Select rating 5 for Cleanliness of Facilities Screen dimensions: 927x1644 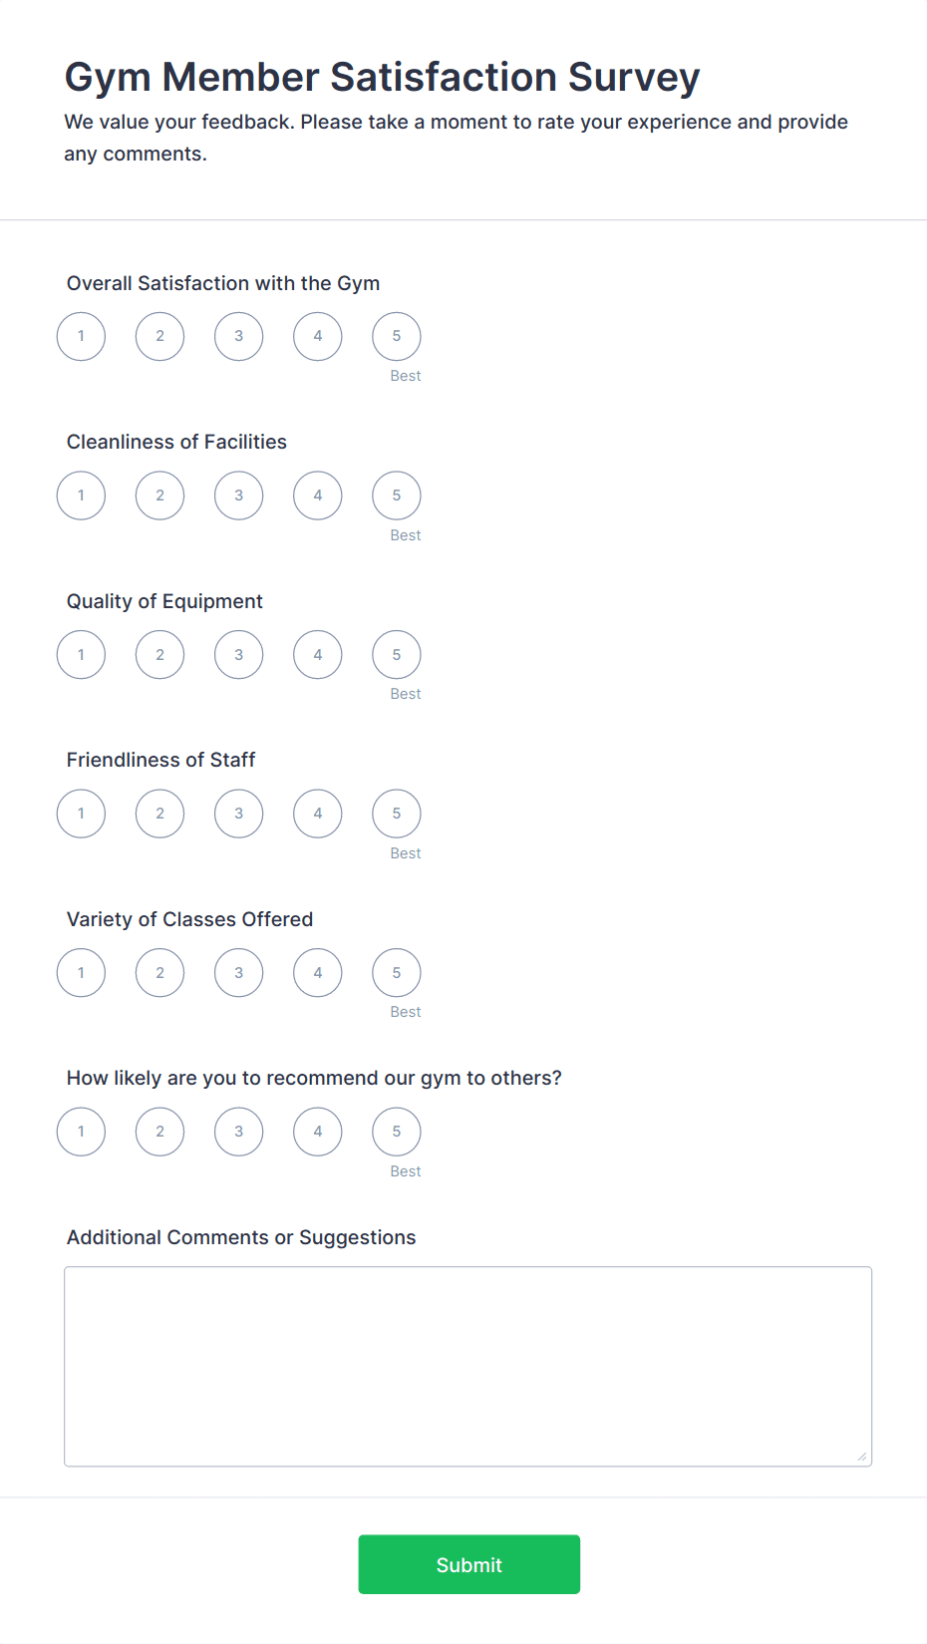396,494
